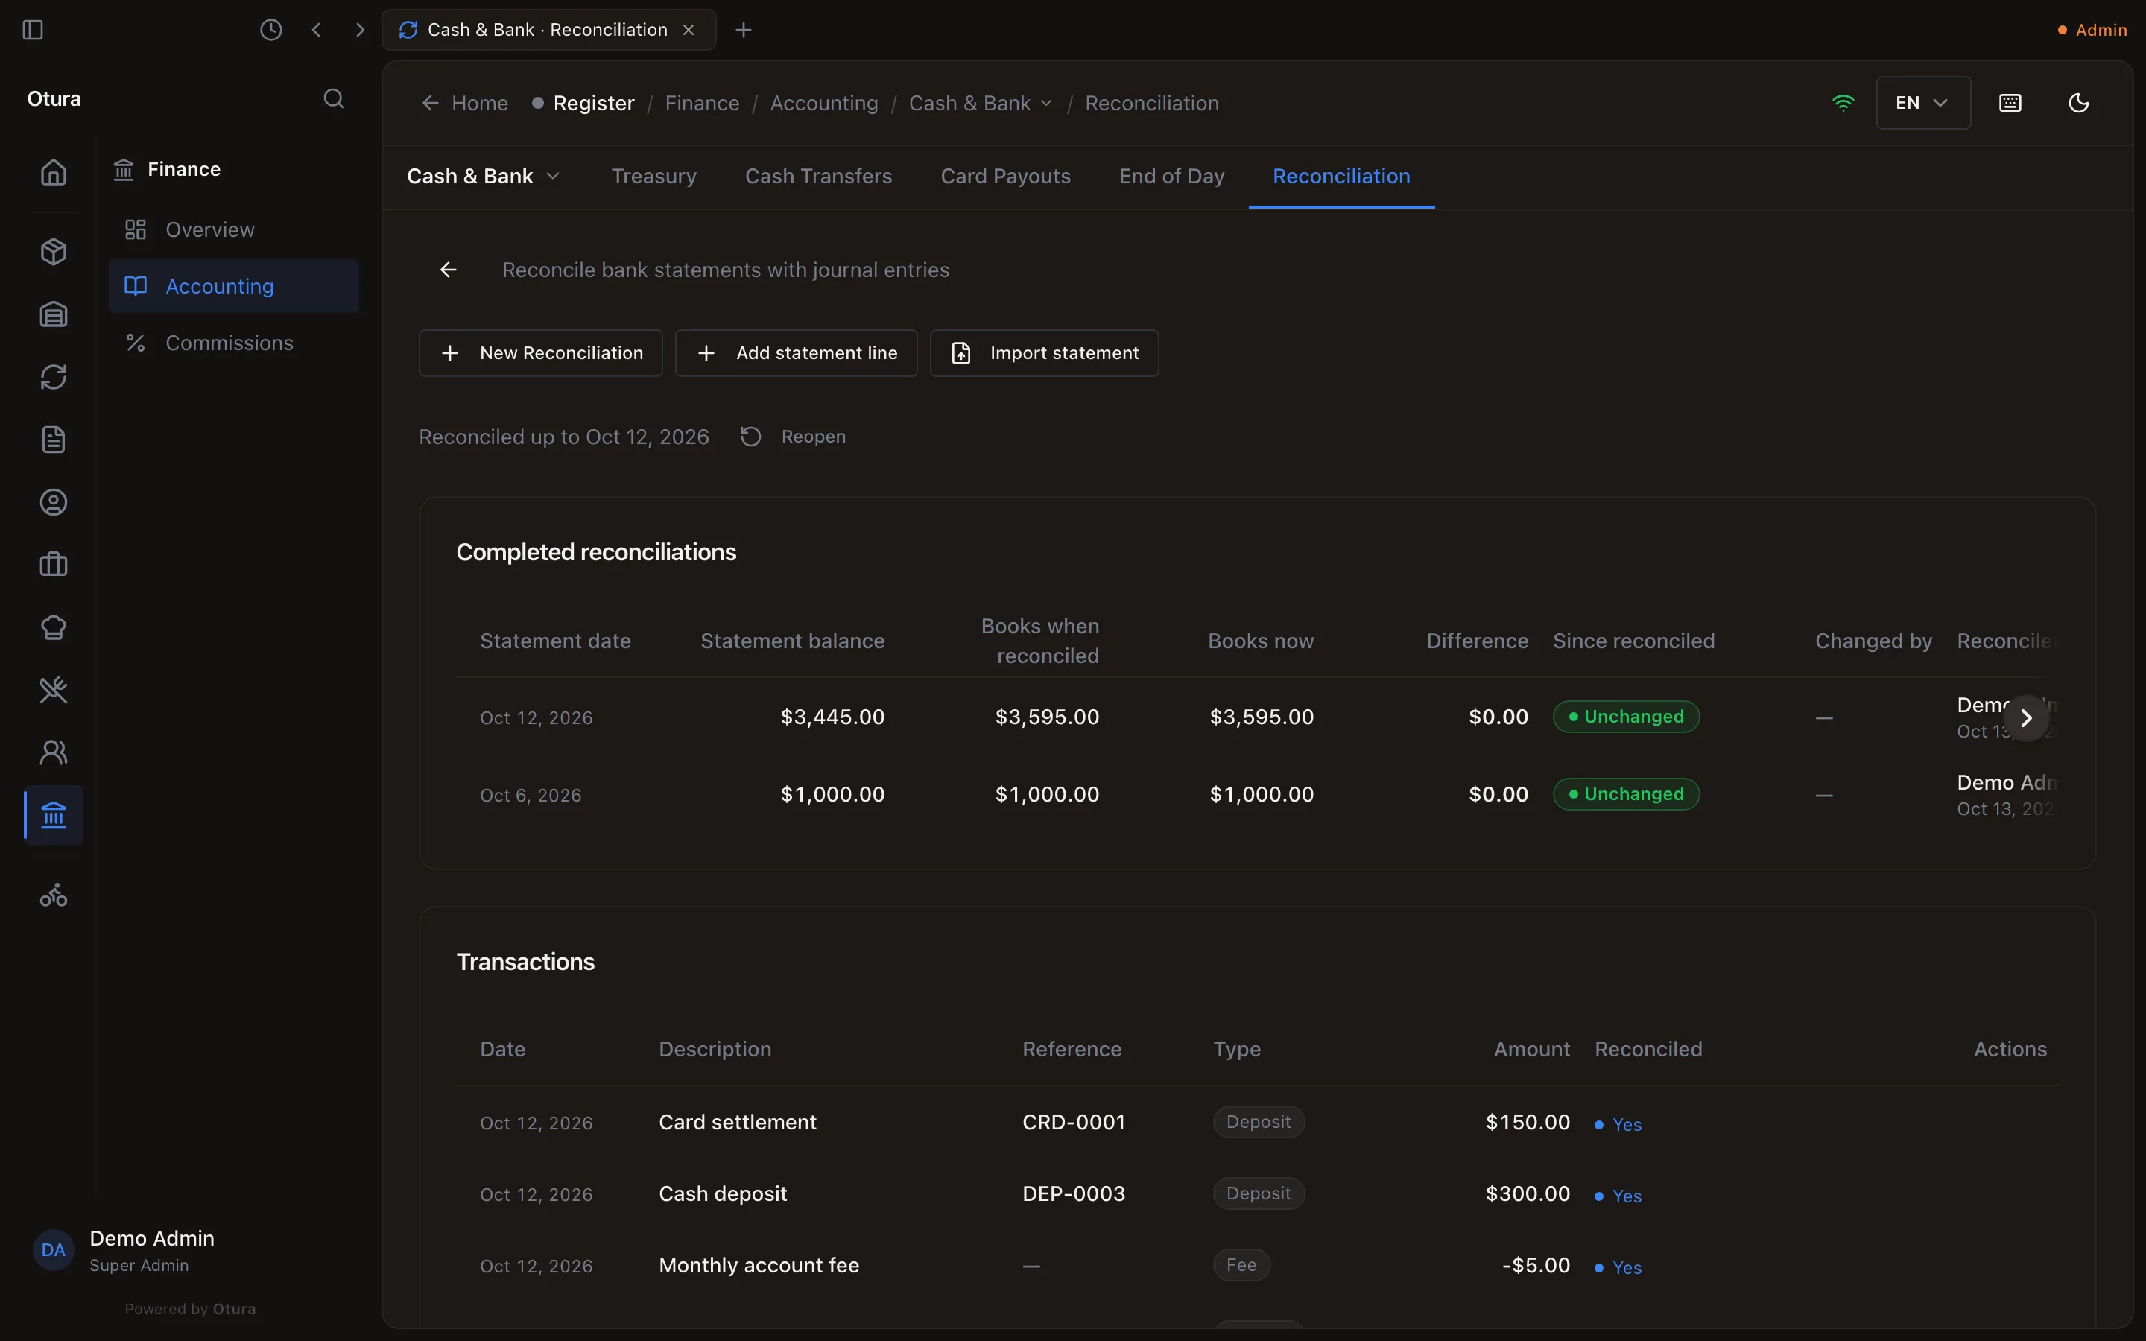This screenshot has width=2146, height=1341.
Task: Open the home icon in the sidebar rail
Action: (54, 172)
